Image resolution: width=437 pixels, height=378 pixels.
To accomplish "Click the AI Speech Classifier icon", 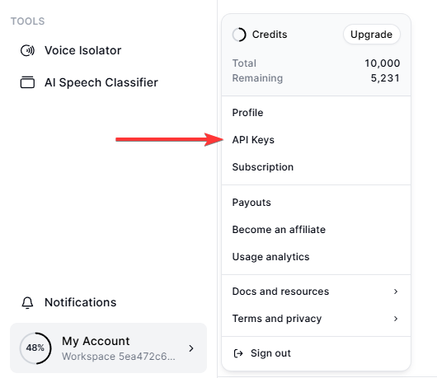I will click(x=27, y=82).
